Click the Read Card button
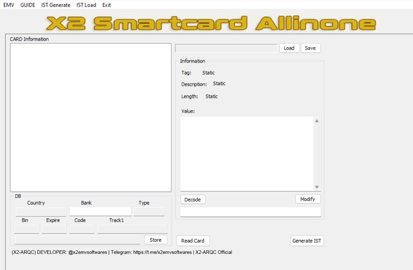Viewport: 413px width, 270px height. 193,241
